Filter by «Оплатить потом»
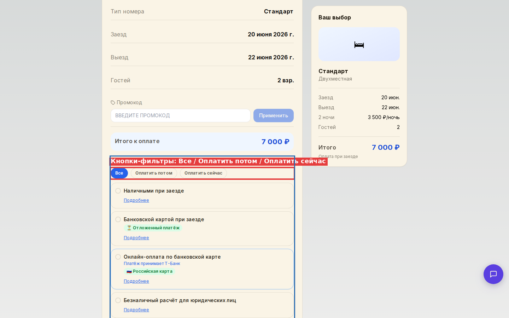Viewport: 509px width, 318px height. point(154,173)
